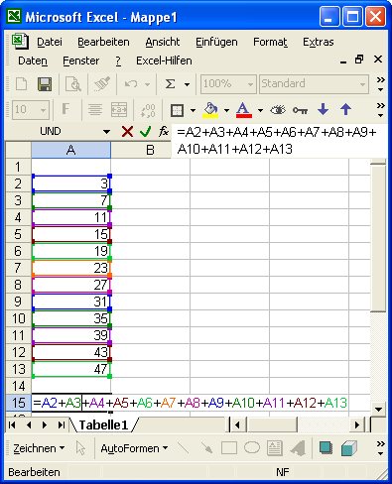Open the AutoFormen button
Image resolution: width=392 pixels, height=484 pixels.
tap(134, 448)
